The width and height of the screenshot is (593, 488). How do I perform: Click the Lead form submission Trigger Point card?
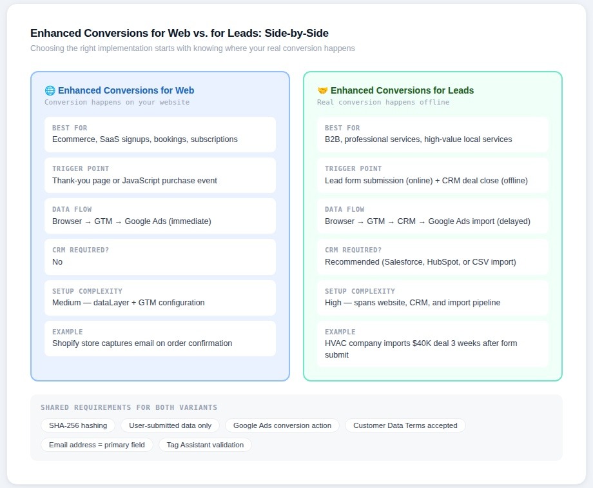tap(433, 175)
